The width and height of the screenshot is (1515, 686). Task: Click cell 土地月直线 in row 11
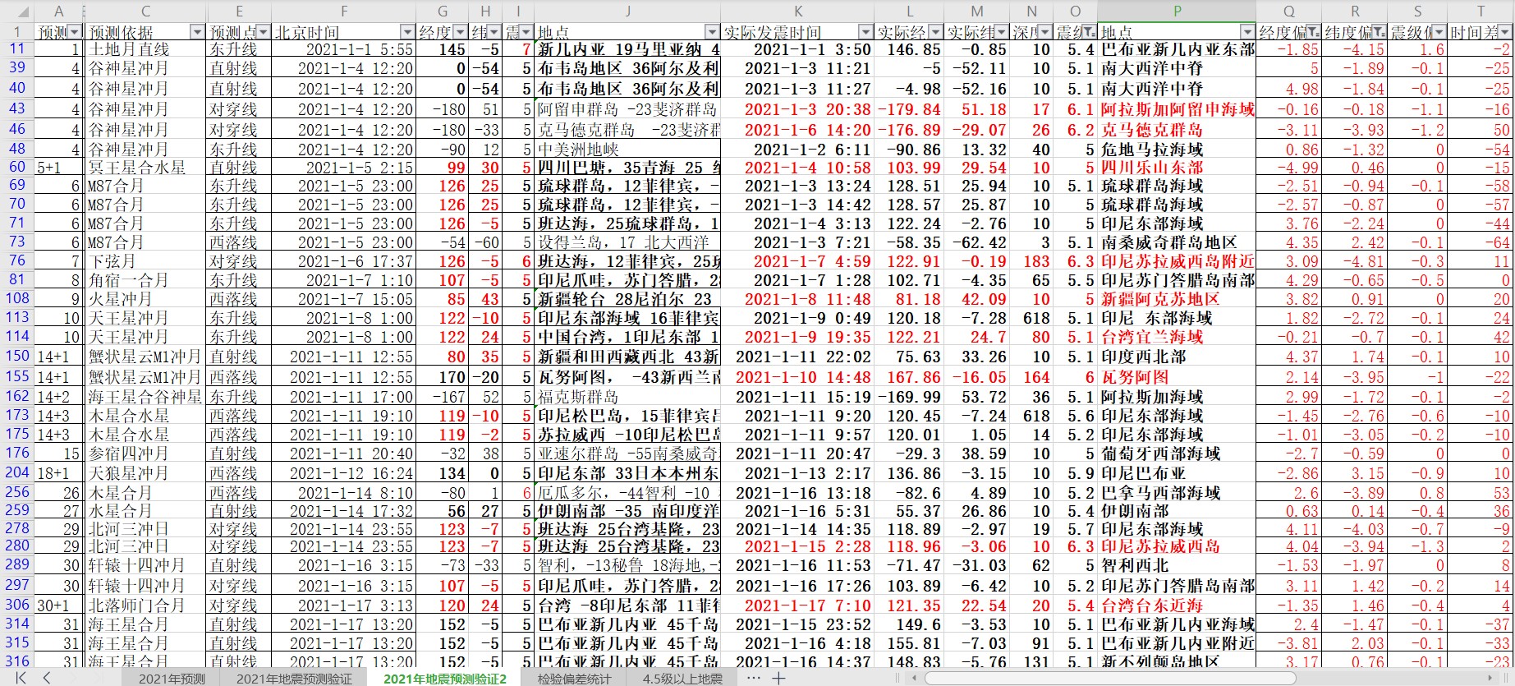click(x=145, y=49)
